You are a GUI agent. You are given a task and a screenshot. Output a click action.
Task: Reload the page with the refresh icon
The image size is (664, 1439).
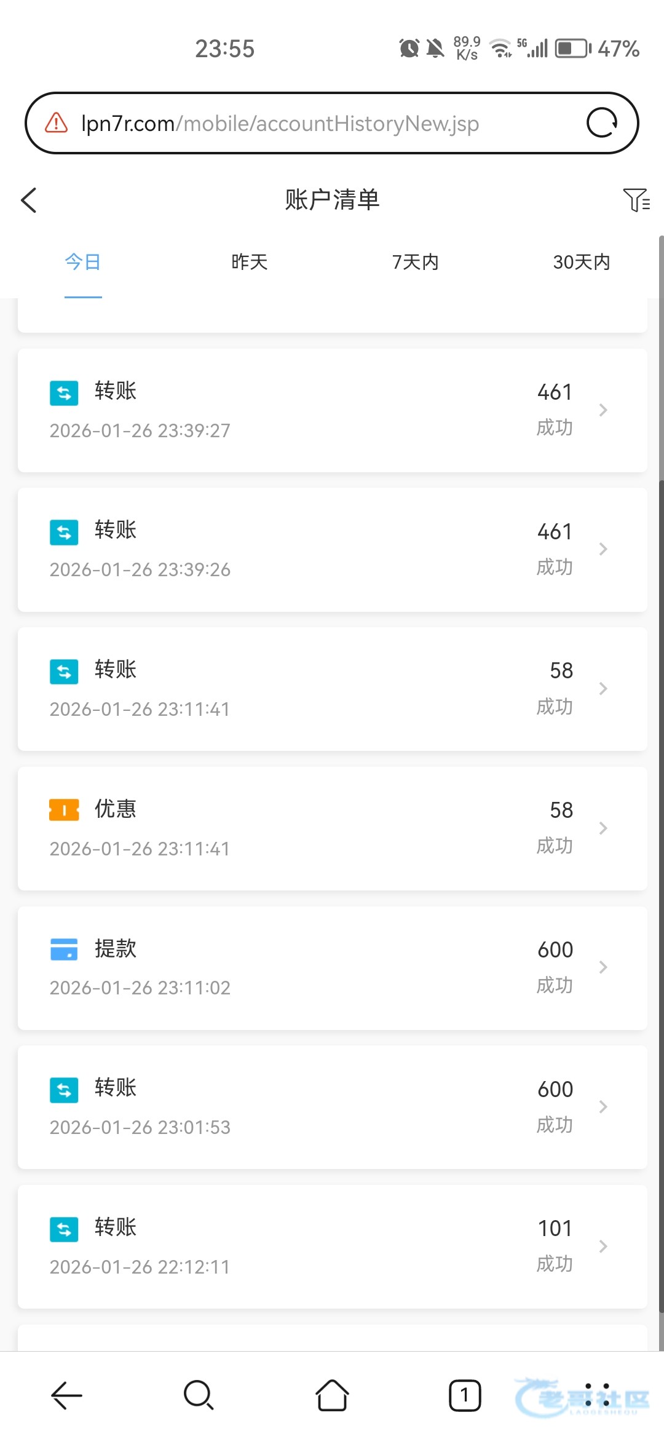click(601, 123)
